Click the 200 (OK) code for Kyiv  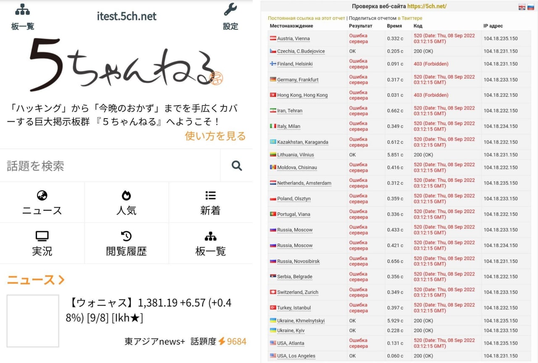tap(423, 331)
